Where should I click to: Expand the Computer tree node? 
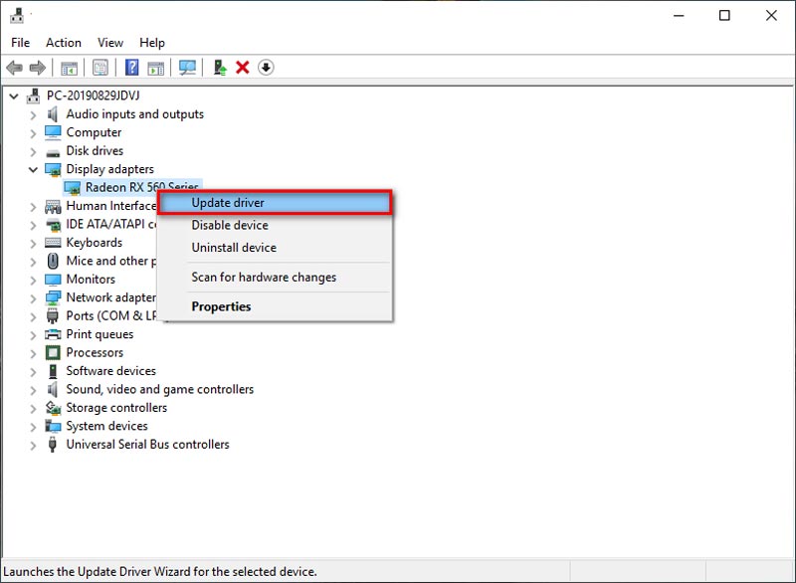(x=33, y=133)
